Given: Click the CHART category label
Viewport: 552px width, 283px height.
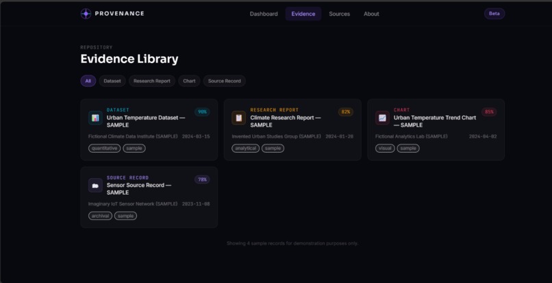Looking at the screenshot, I should pos(402,110).
